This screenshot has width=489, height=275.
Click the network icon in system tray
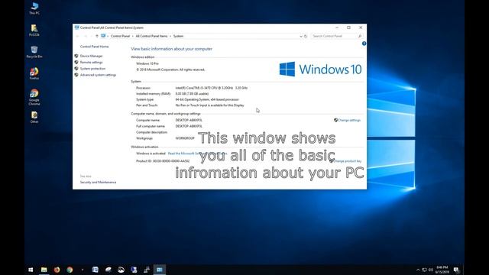point(425,270)
